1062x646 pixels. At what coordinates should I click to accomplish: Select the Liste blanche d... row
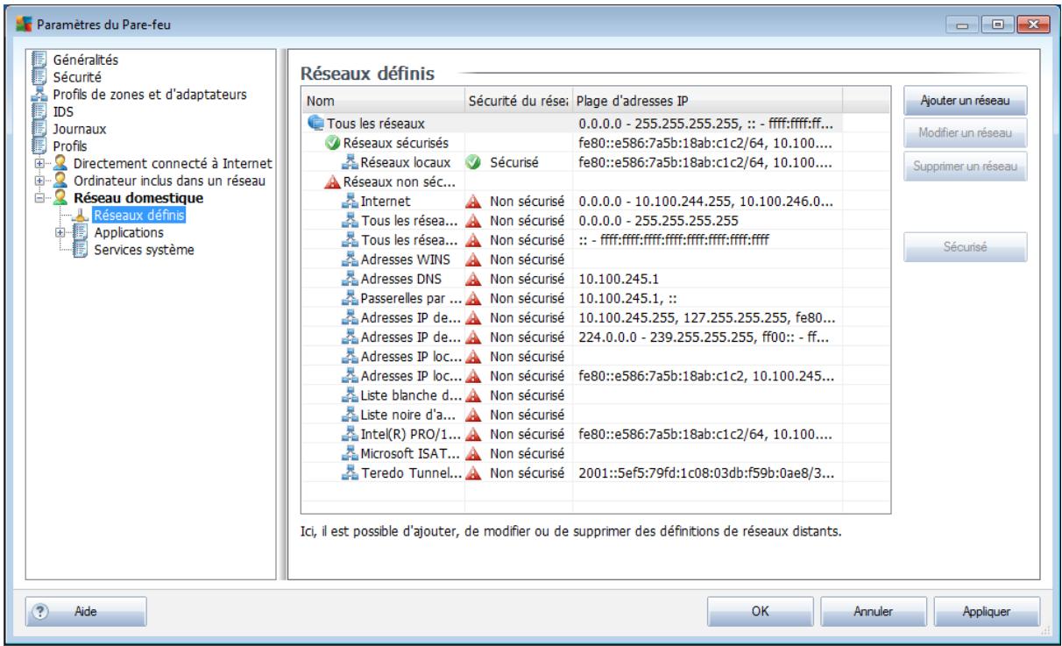pos(596,396)
